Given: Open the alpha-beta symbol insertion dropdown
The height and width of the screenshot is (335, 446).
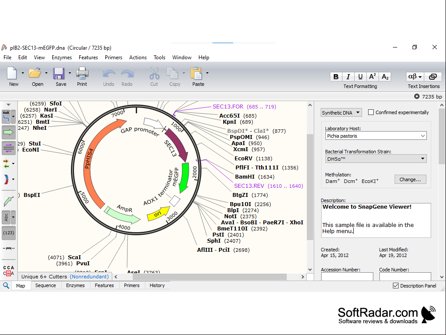Looking at the screenshot, I should pos(415,77).
